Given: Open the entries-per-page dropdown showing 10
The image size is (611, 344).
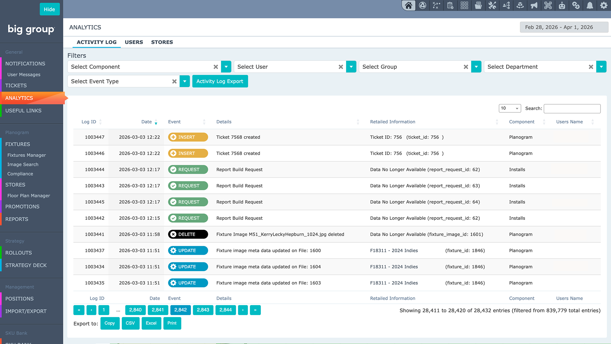Looking at the screenshot, I should tap(510, 108).
